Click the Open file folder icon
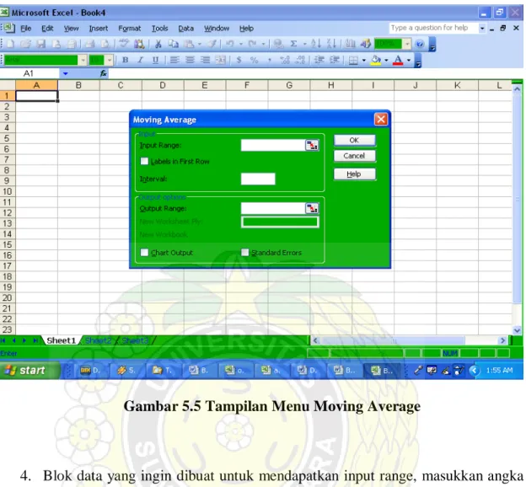Screen dimensions: 526x487 pyautogui.click(x=25, y=44)
